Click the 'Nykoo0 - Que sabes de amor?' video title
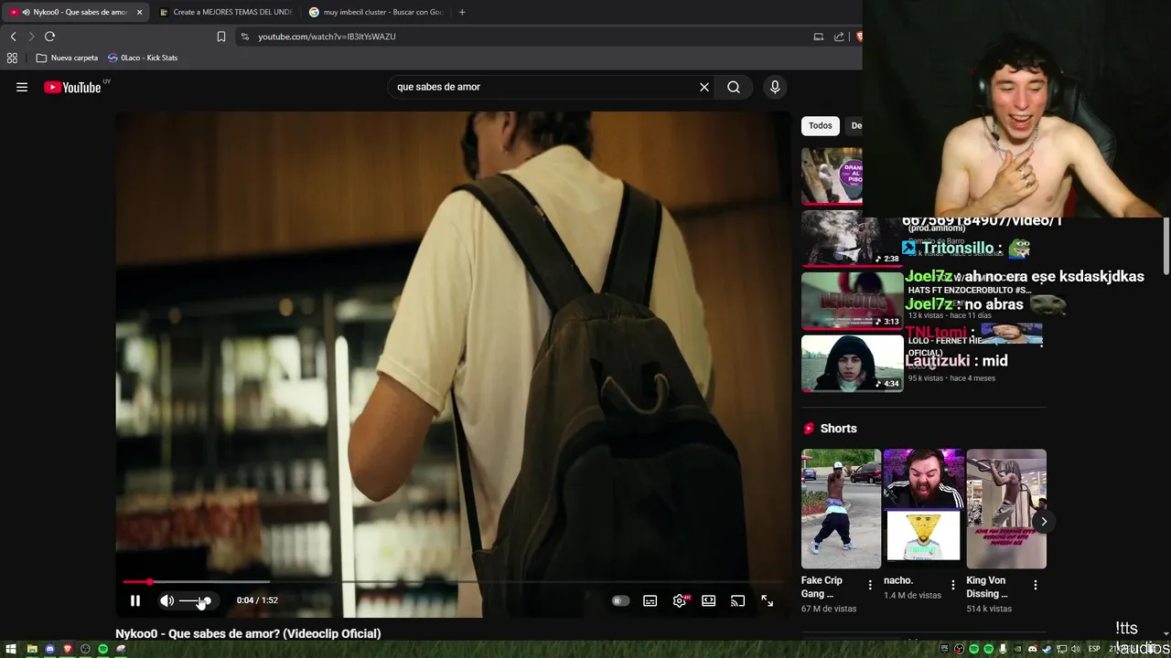The image size is (1171, 658). click(248, 633)
